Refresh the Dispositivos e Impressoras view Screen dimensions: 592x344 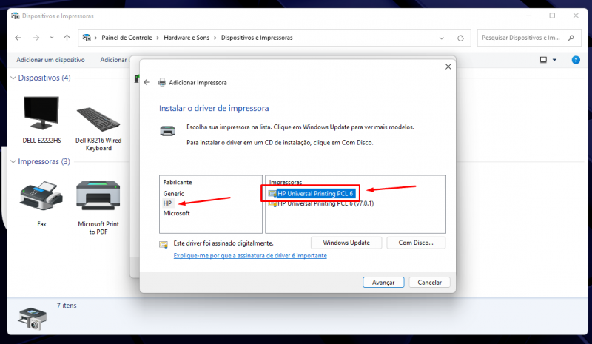pyautogui.click(x=460, y=38)
